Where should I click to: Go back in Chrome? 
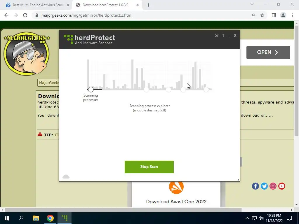click(6, 15)
